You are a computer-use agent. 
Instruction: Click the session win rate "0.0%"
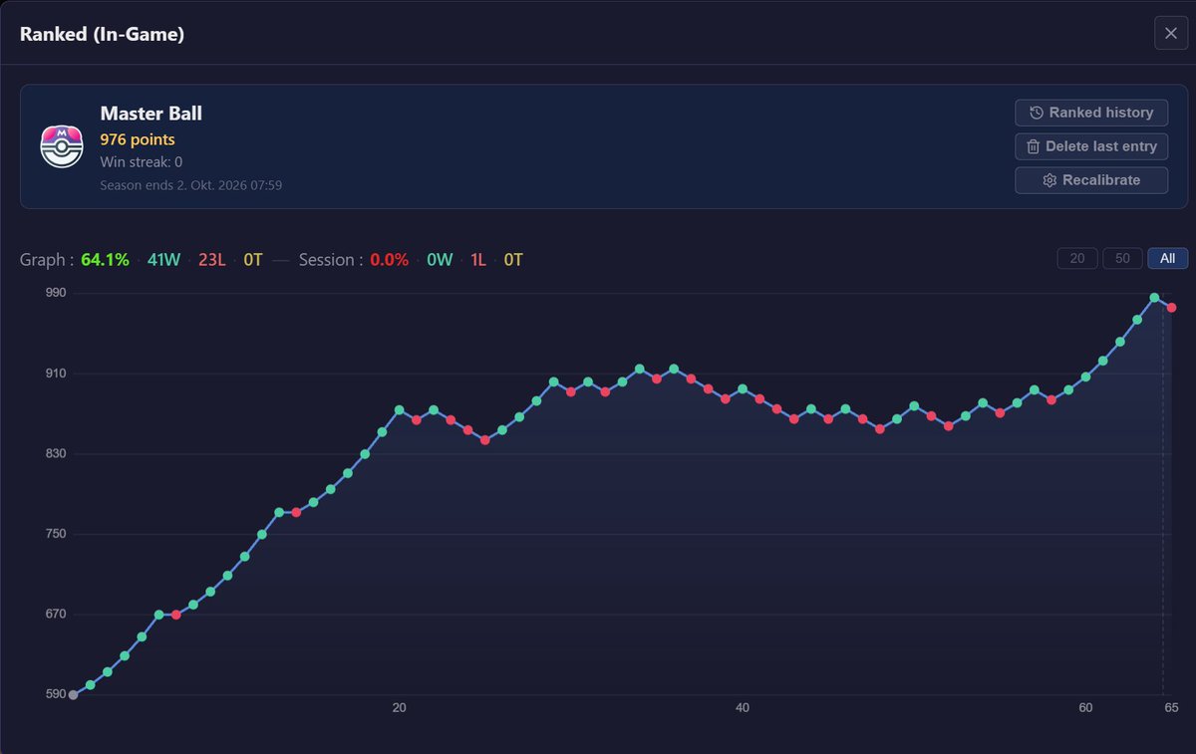390,260
